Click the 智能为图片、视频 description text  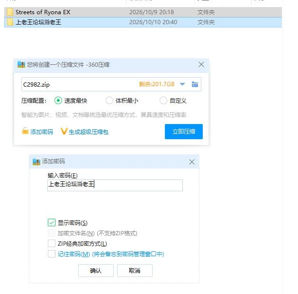click(104, 115)
